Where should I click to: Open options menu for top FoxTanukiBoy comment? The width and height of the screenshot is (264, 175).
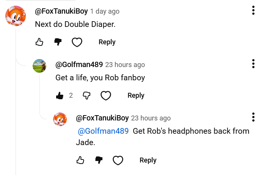[x=253, y=11]
